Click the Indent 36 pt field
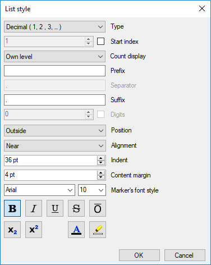The width and height of the screenshot is (211, 265). coord(51,161)
